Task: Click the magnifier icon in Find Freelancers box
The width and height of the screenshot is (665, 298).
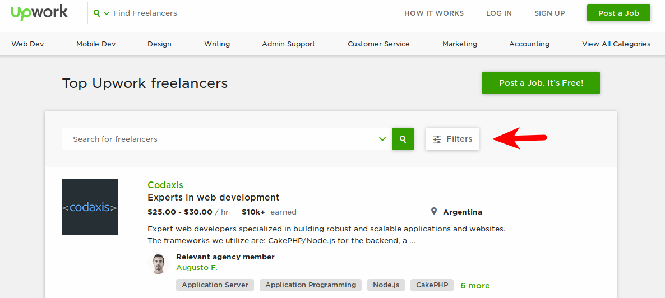Action: coord(97,13)
